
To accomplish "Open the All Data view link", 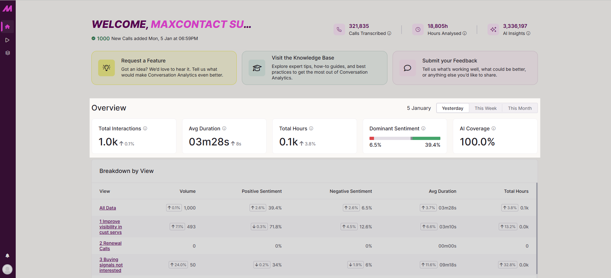I will click(x=108, y=208).
